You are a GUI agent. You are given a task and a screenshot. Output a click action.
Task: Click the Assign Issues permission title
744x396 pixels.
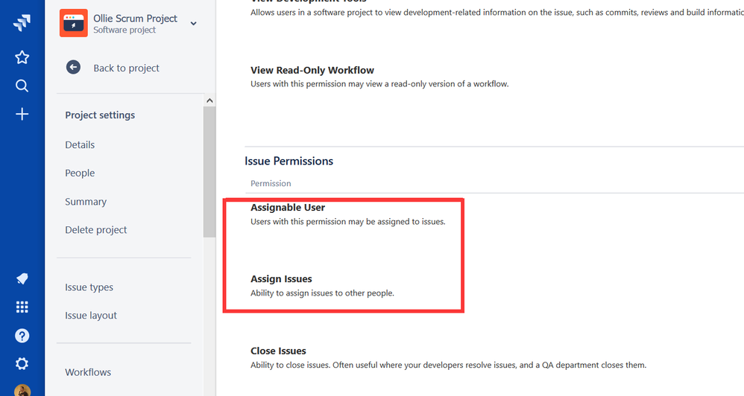(x=281, y=279)
